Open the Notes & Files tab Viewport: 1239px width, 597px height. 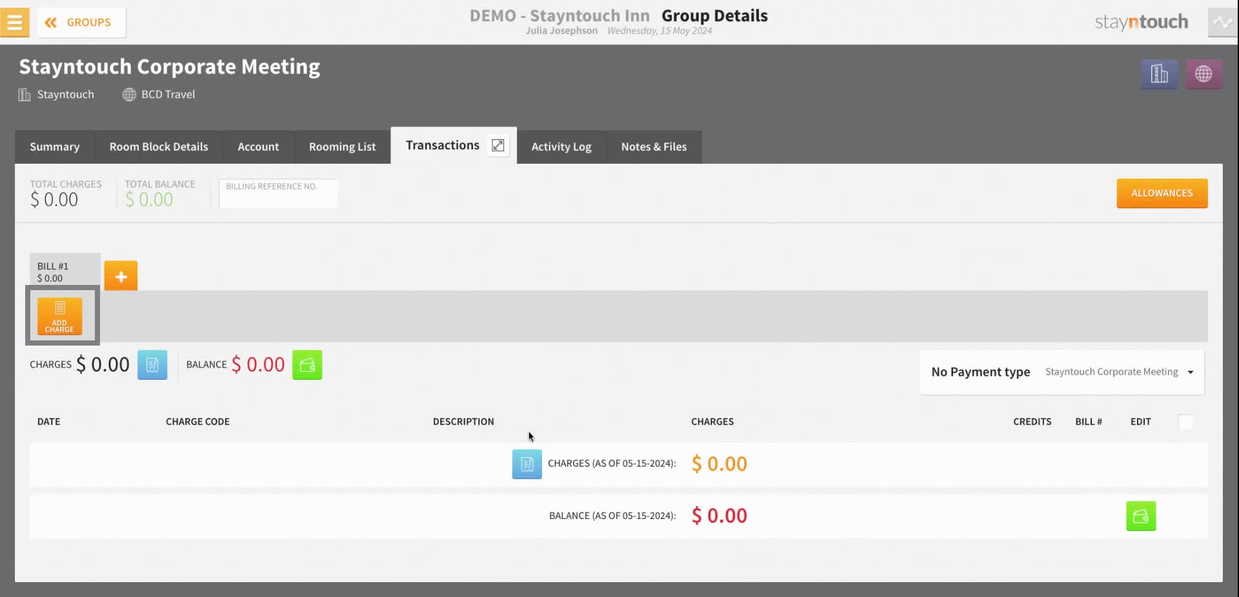click(654, 147)
